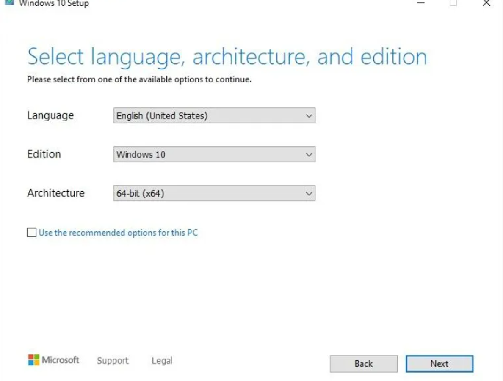Open the Support link

(x=113, y=361)
